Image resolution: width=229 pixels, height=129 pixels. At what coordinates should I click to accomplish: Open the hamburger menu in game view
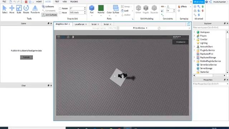59,37
